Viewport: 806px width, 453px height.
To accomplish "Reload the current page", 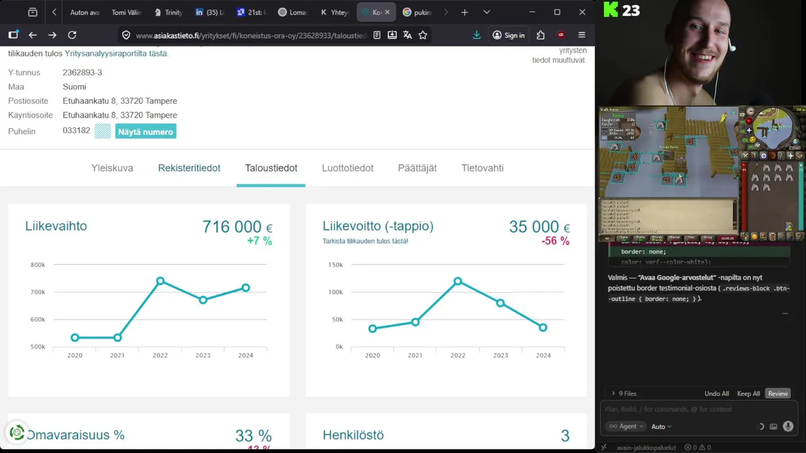I will coord(72,35).
